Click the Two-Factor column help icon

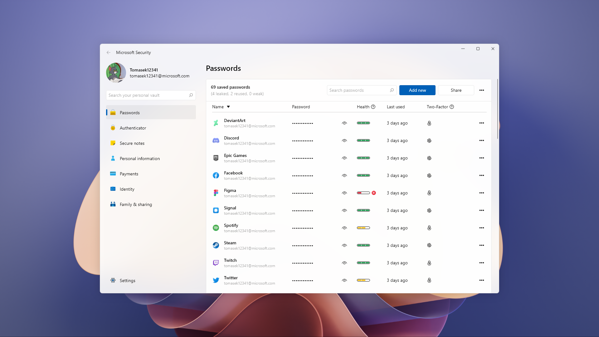click(x=452, y=107)
